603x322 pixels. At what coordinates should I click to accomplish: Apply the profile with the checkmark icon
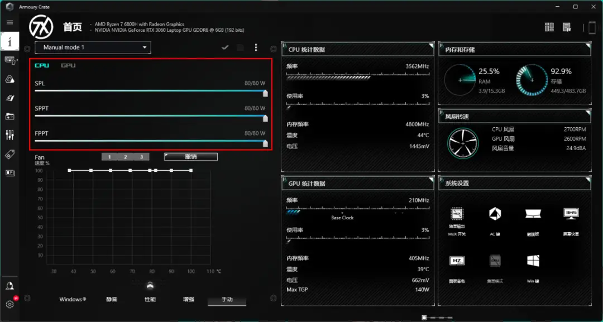[x=226, y=47]
